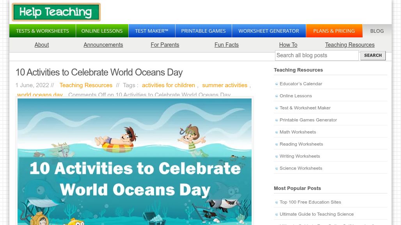Viewport: 401px width, 225px height.
Task: Click 'activities for children' tag
Action: click(x=168, y=85)
